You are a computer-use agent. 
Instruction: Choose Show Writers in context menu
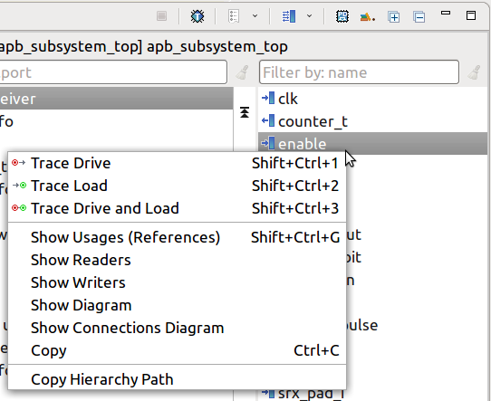tap(177, 282)
